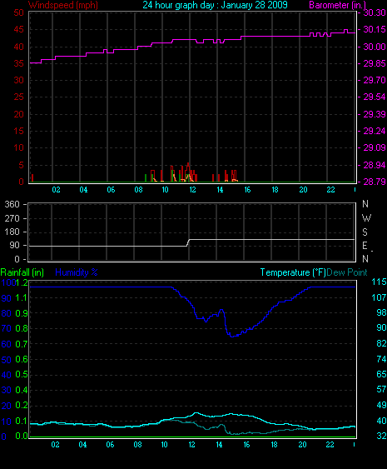Click the S compass direction label
The width and height of the screenshot is (387, 469).
click(365, 232)
